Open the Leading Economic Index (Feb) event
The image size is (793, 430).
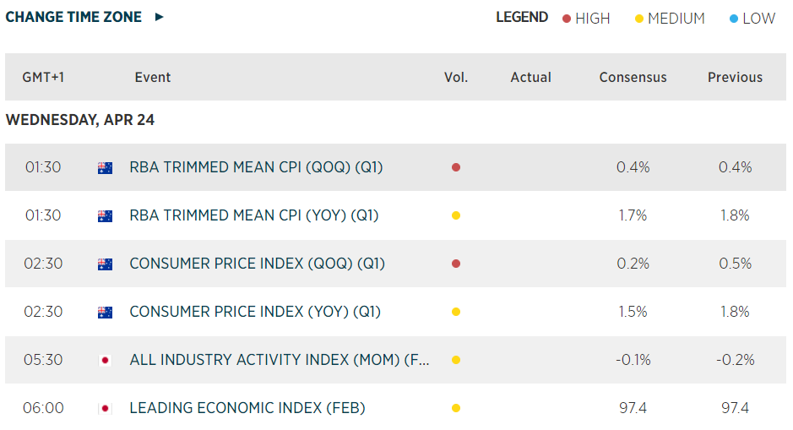pyautogui.click(x=247, y=408)
